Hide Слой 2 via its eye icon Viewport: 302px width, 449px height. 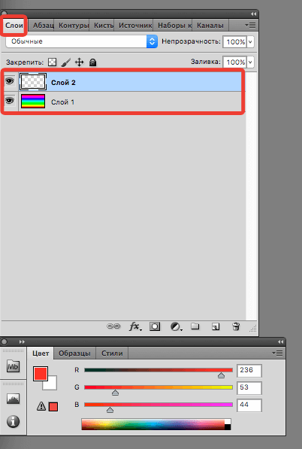[10, 82]
